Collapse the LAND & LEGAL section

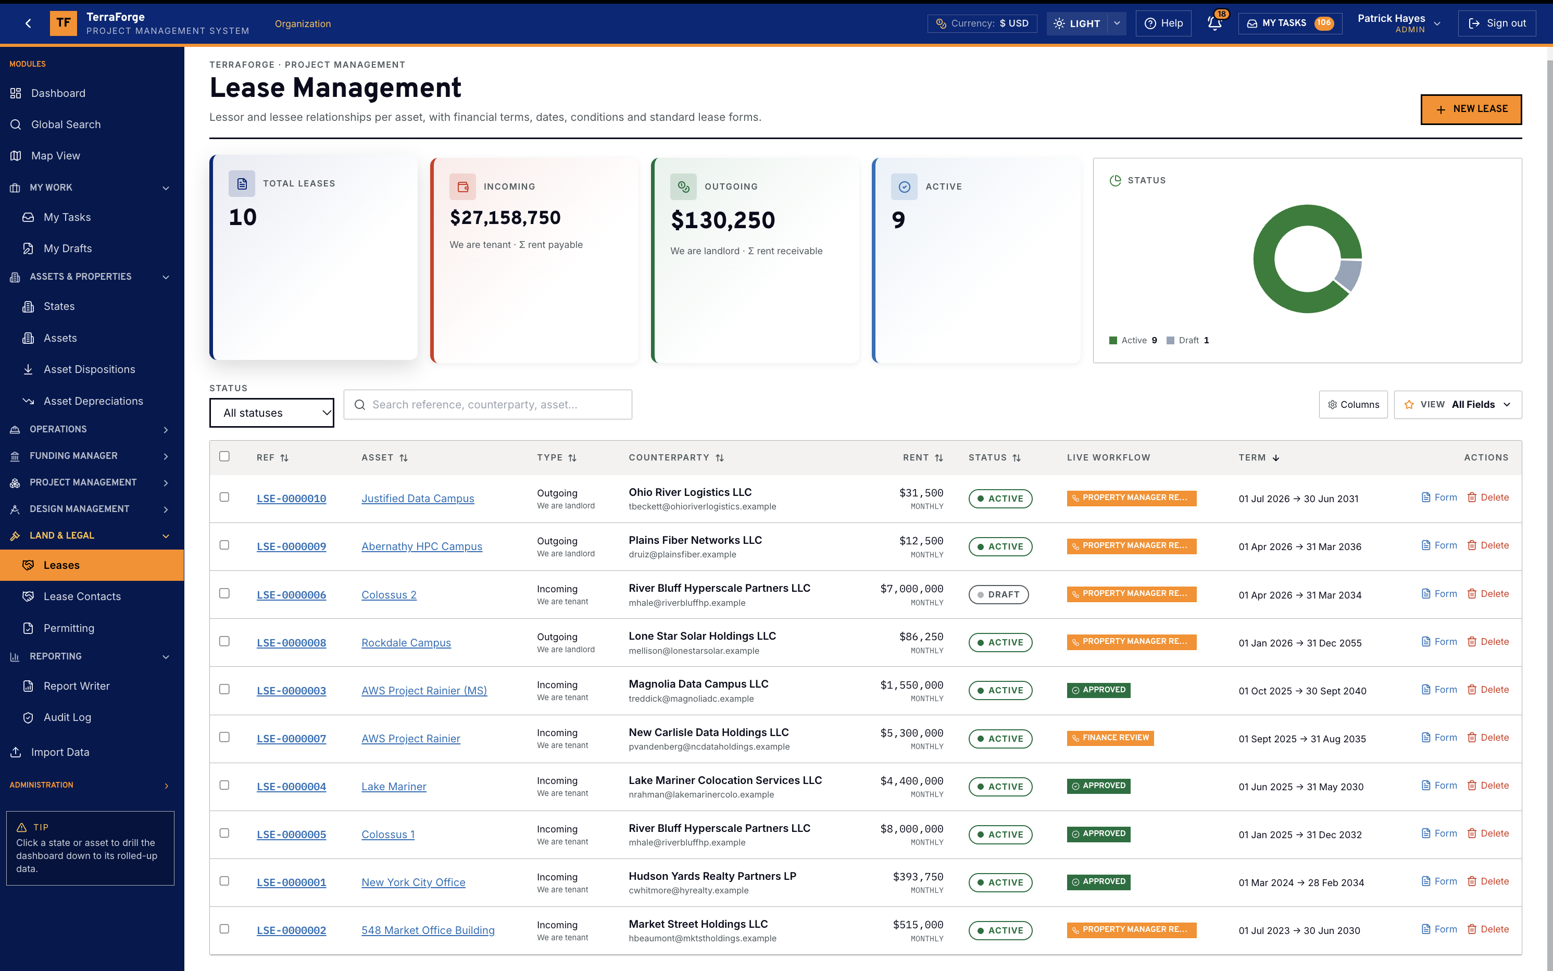[92, 536]
